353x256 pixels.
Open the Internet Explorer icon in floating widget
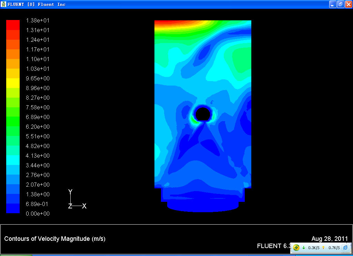345,247
